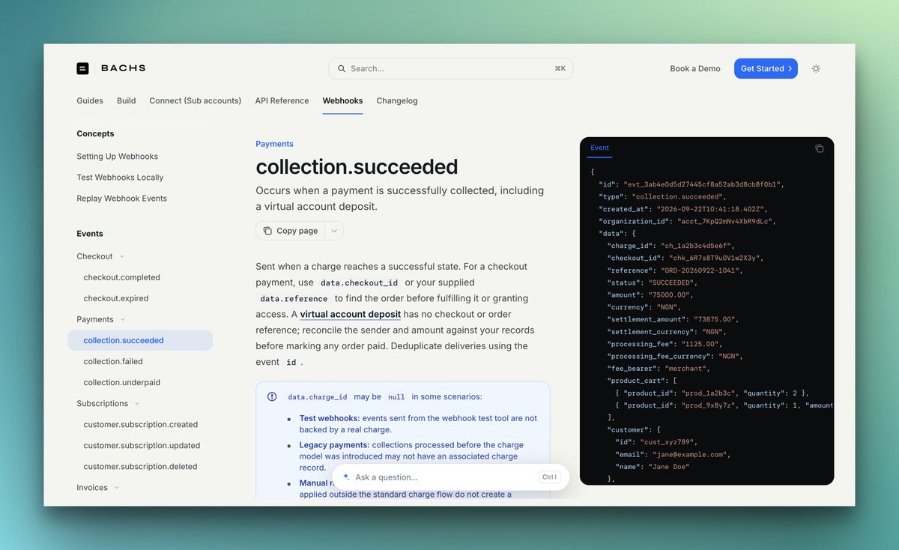Image resolution: width=899 pixels, height=550 pixels.
Task: Open the Book a Demo link
Action: click(x=695, y=68)
